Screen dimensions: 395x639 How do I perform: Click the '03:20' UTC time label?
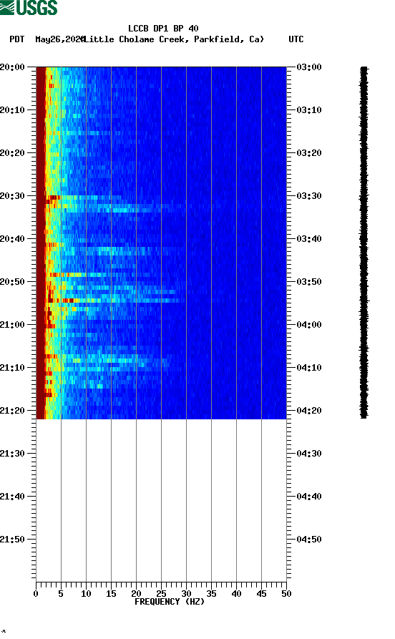(x=309, y=153)
